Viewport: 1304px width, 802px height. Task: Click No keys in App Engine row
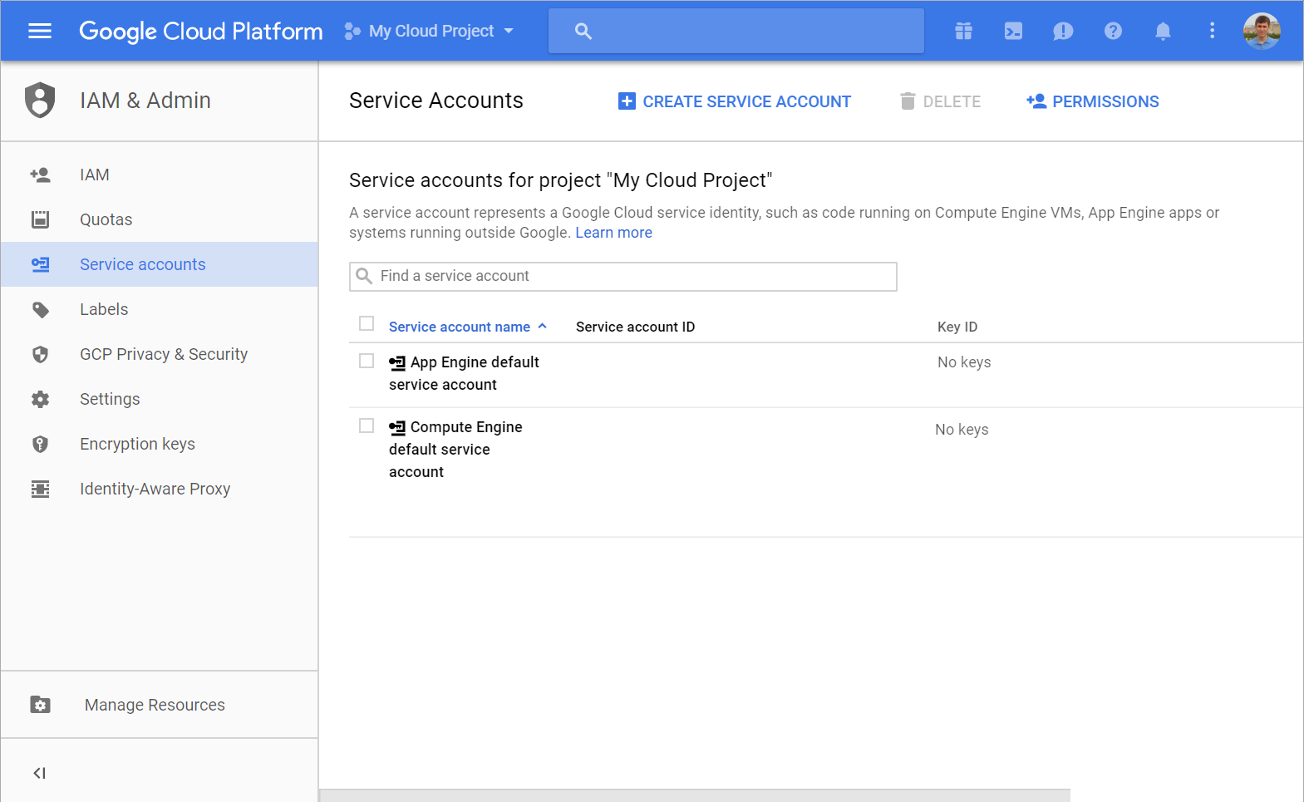pos(964,362)
